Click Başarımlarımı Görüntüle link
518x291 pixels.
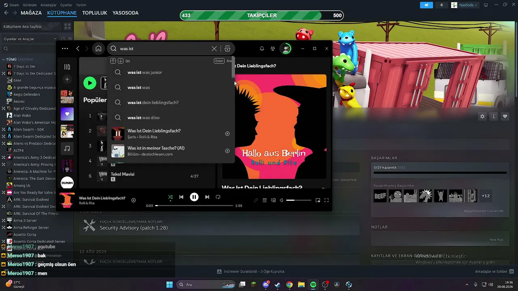click(x=484, y=211)
